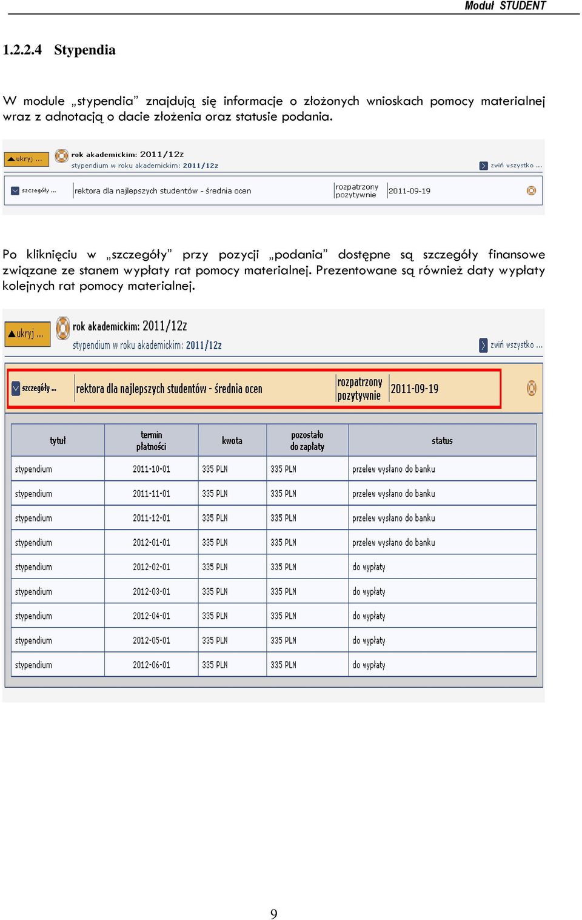The height and width of the screenshot is (920, 582).
Task: Click upper 'rektora dla najlepszych studentów - średnia ocen'
Action: pyautogui.click(x=162, y=190)
